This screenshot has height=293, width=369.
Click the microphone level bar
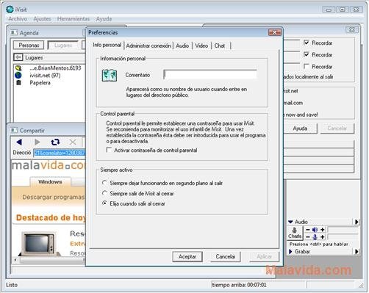(343, 236)
